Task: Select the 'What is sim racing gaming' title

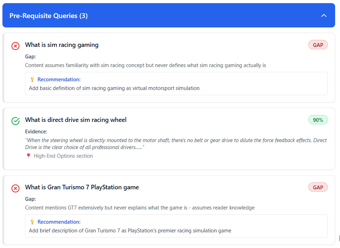Action: click(62, 45)
